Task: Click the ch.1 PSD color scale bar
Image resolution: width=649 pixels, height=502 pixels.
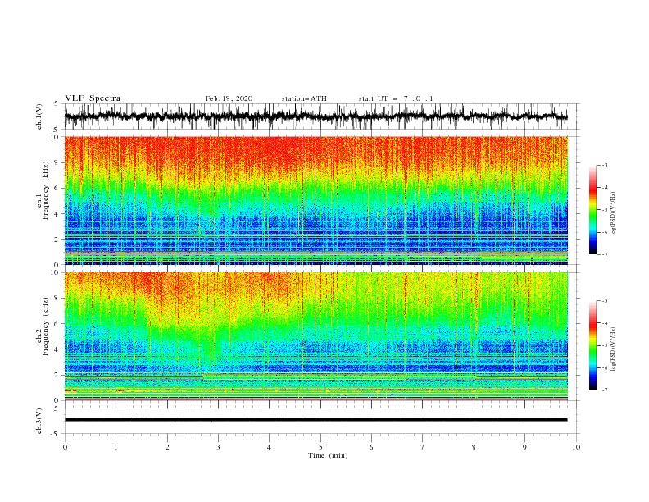Action: (592, 210)
